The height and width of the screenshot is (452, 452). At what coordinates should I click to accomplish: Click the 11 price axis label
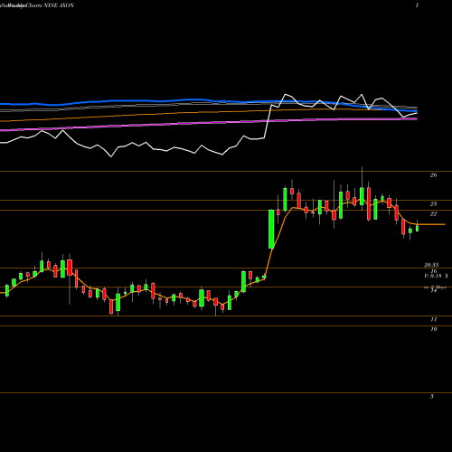tap(434, 319)
